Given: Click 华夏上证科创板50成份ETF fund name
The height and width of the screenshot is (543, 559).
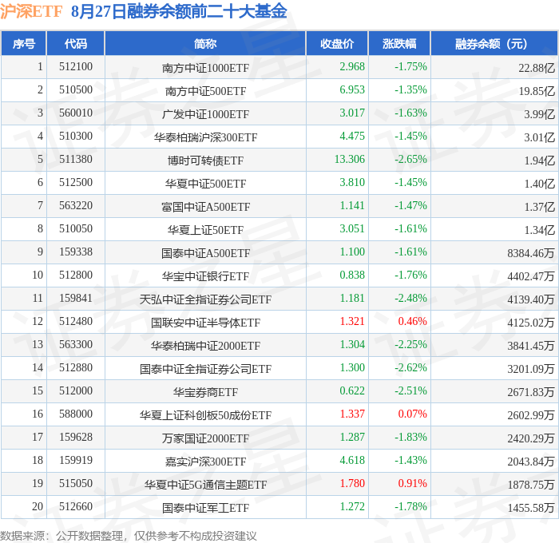Looking at the screenshot, I should pos(205,415).
